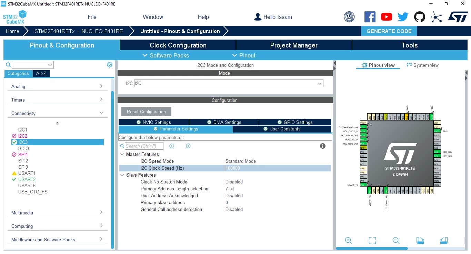The height and width of the screenshot is (254, 471).
Task: Click the zoom in magnifier icon
Action: (x=349, y=241)
